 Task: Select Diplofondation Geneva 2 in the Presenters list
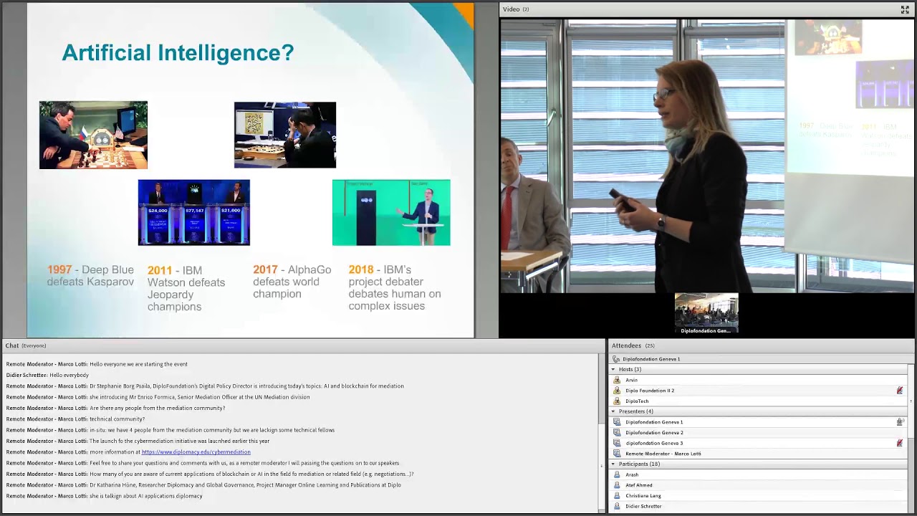pos(654,433)
